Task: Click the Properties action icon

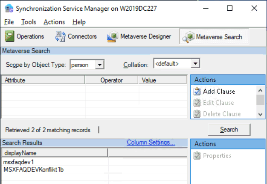Action: point(197,155)
